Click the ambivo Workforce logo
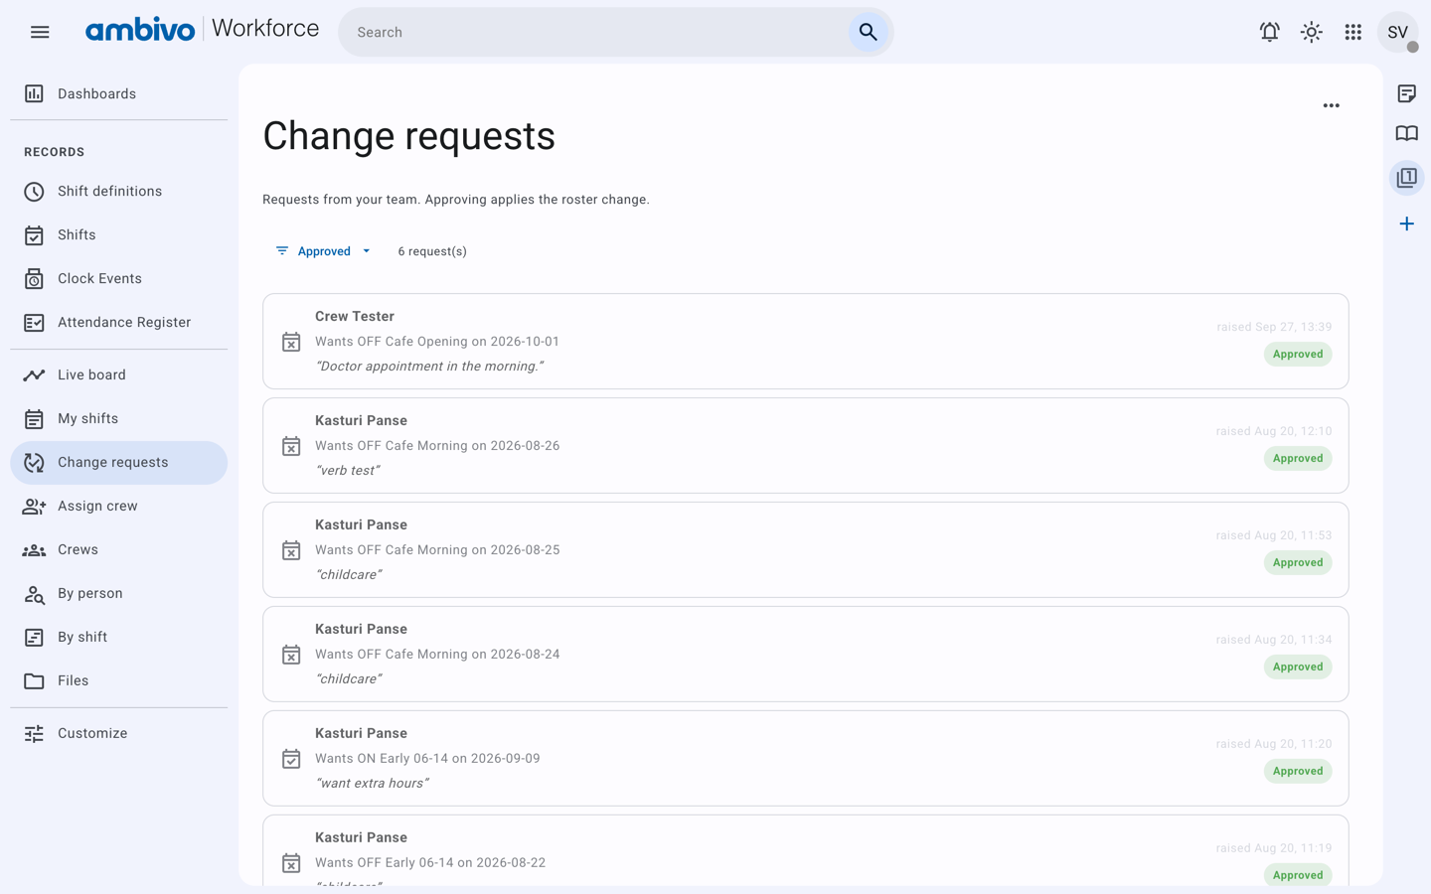 click(x=202, y=30)
